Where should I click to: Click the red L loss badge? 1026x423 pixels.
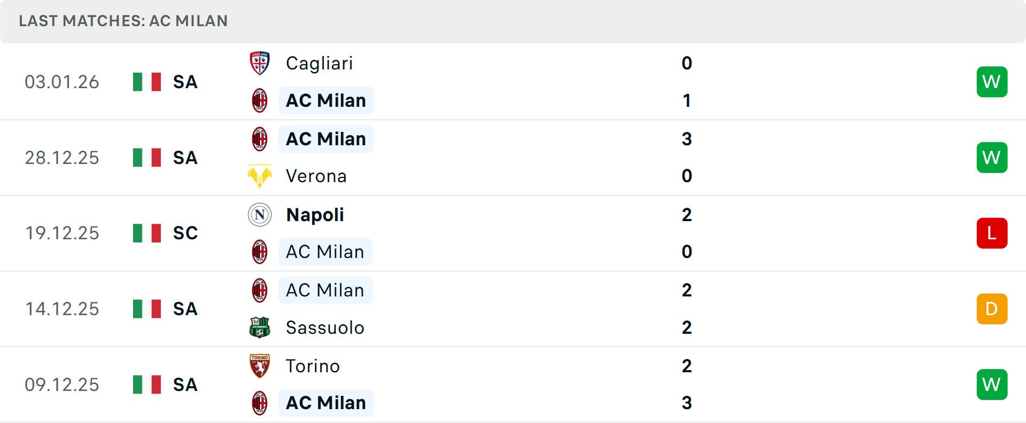[992, 233]
